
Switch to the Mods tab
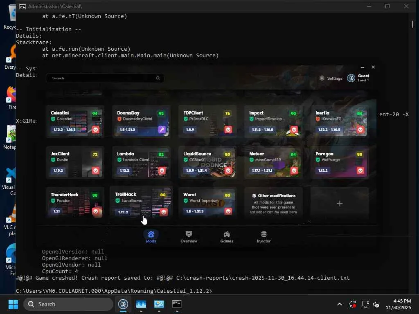tap(151, 237)
